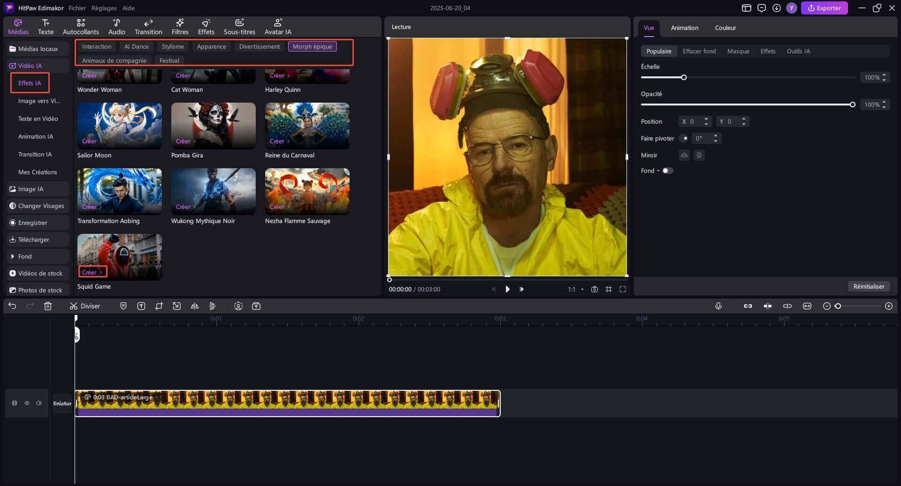Screen dimensions: 901x486
Task: Select the crop tool in timeline toolbar
Action: coord(159,306)
